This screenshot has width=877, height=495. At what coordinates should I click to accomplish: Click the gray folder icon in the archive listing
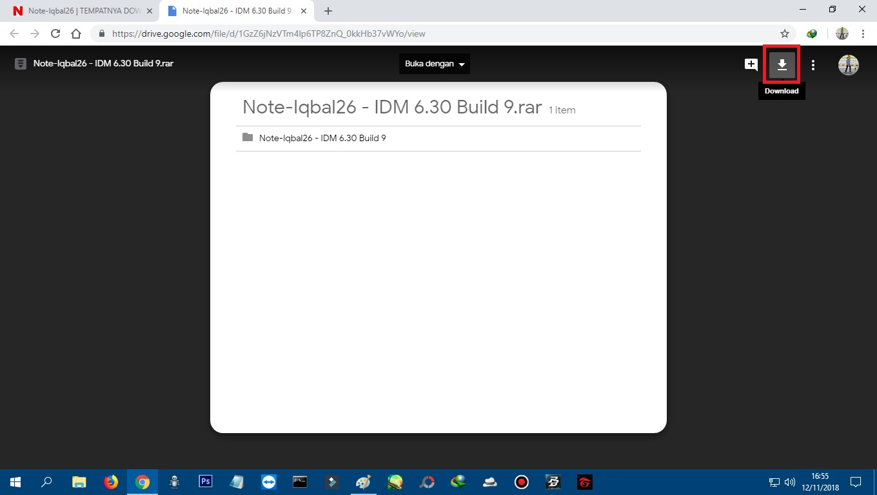pos(248,137)
